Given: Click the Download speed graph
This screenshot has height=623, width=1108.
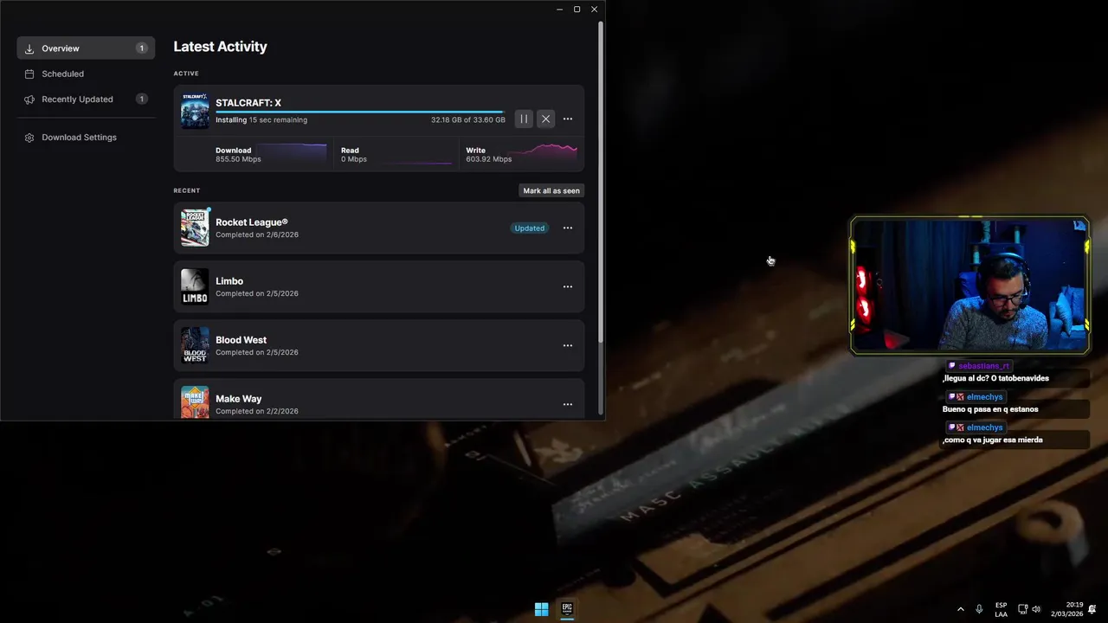Looking at the screenshot, I should pyautogui.click(x=293, y=153).
